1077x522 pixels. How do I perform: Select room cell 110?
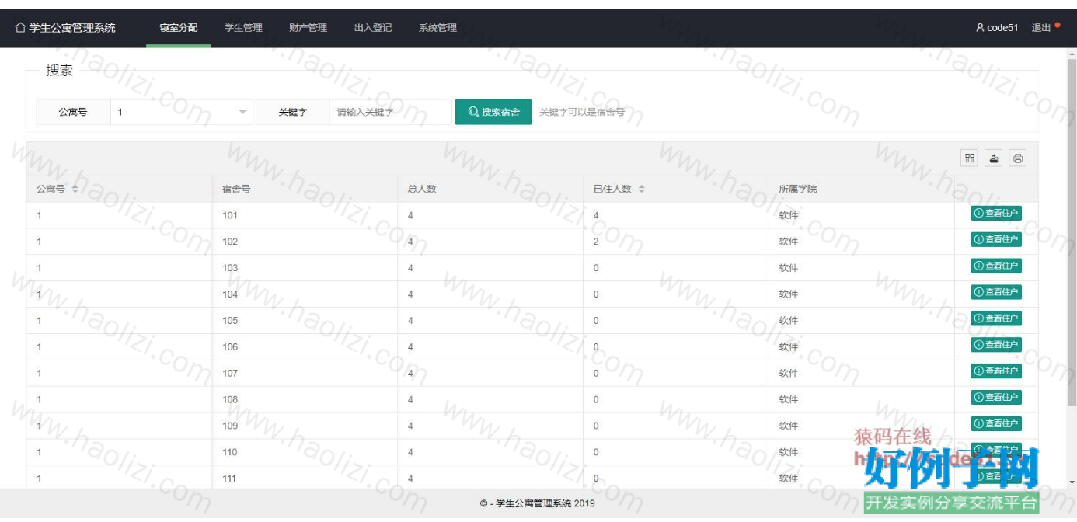coord(305,453)
